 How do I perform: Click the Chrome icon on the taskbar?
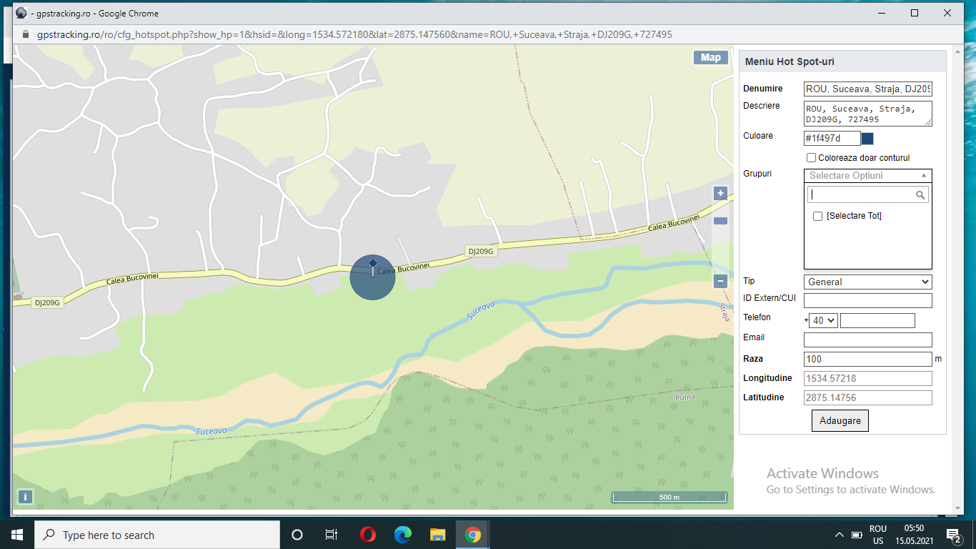pyautogui.click(x=473, y=535)
